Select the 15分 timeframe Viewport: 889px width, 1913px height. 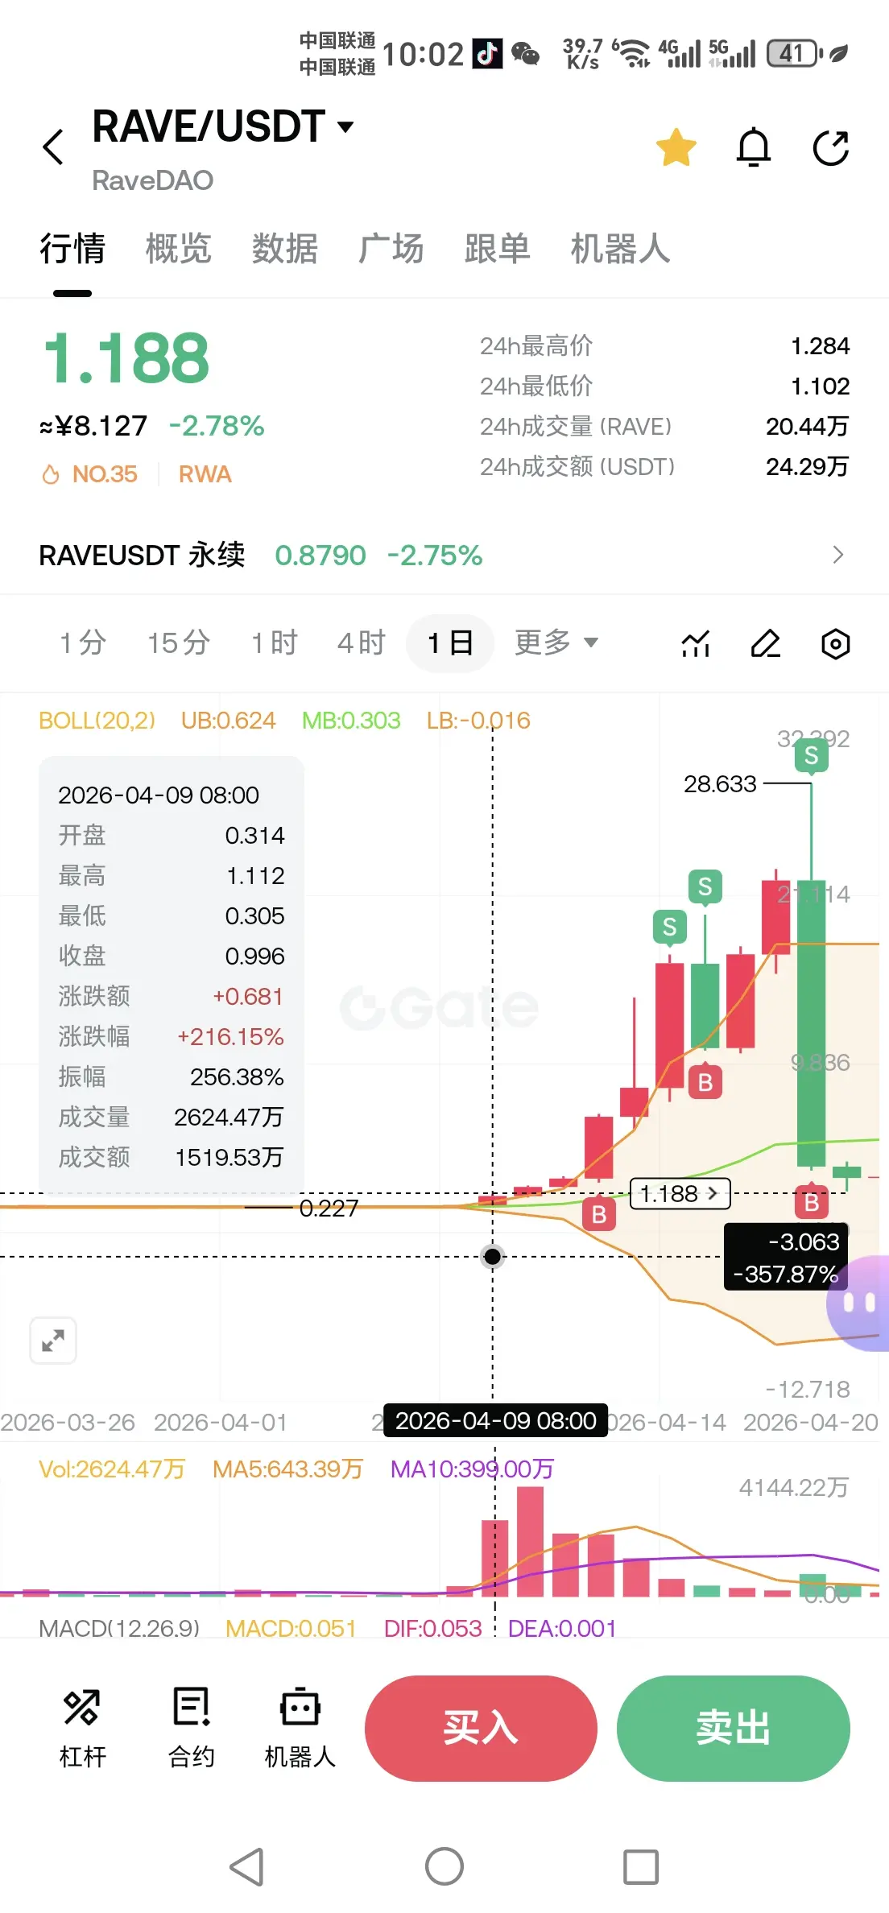coord(178,643)
